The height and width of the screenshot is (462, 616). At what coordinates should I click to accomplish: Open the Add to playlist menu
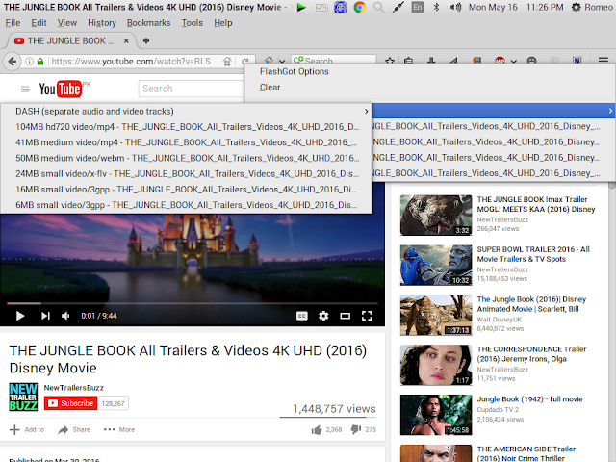click(x=27, y=430)
